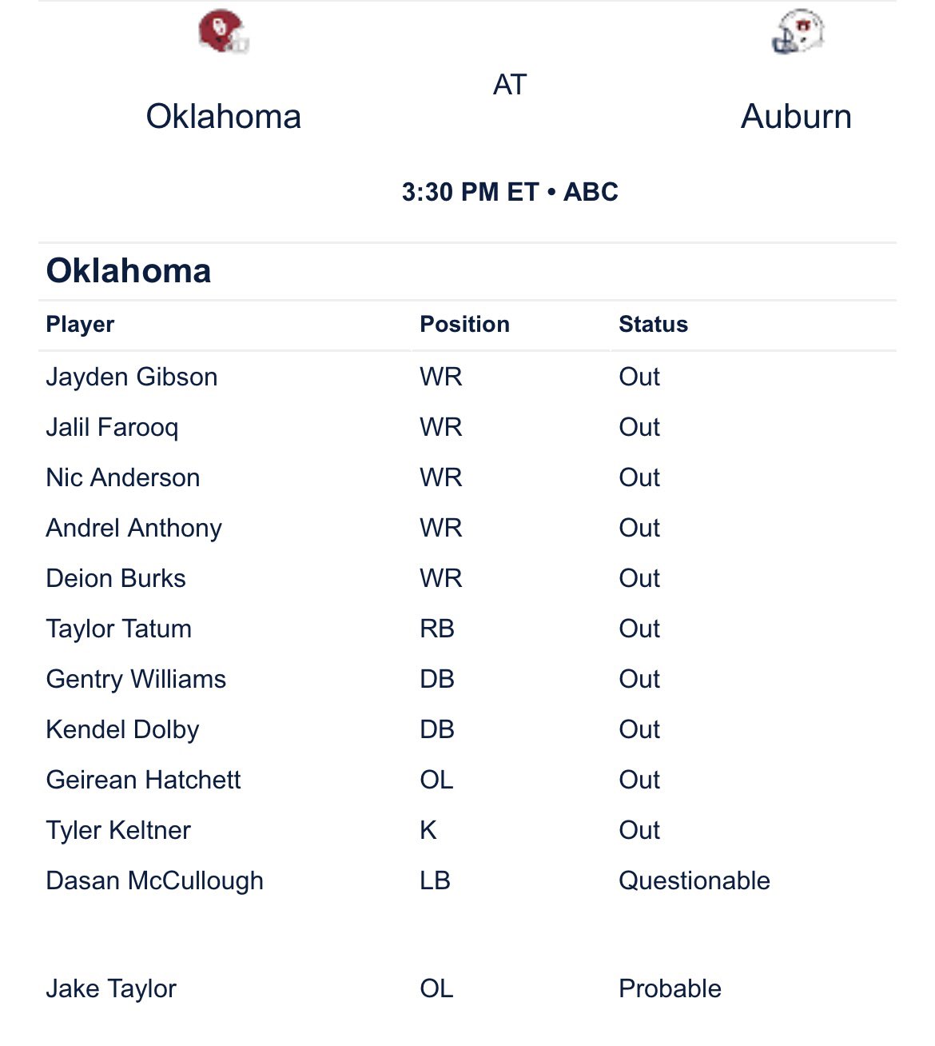Click Jalil Farooq in the player list
935x1046 pixels.
coord(112,428)
